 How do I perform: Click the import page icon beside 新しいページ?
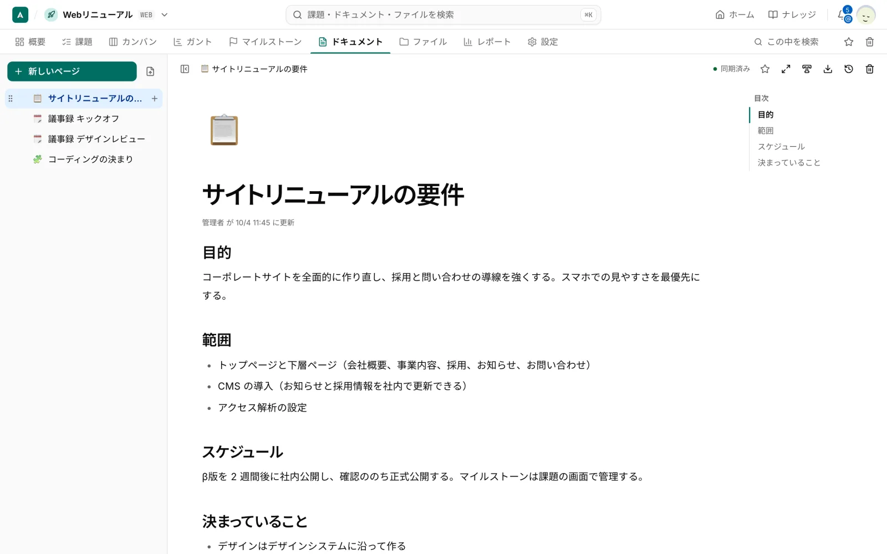tap(150, 71)
